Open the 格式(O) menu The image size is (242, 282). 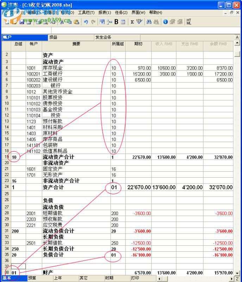pyautogui.click(x=68, y=13)
